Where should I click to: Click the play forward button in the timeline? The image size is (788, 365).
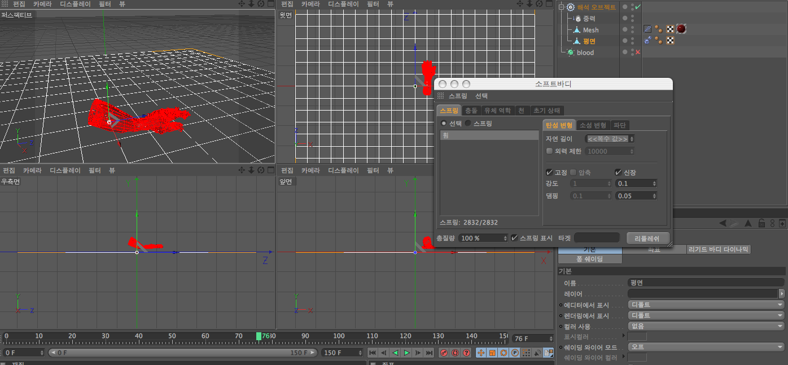click(406, 353)
